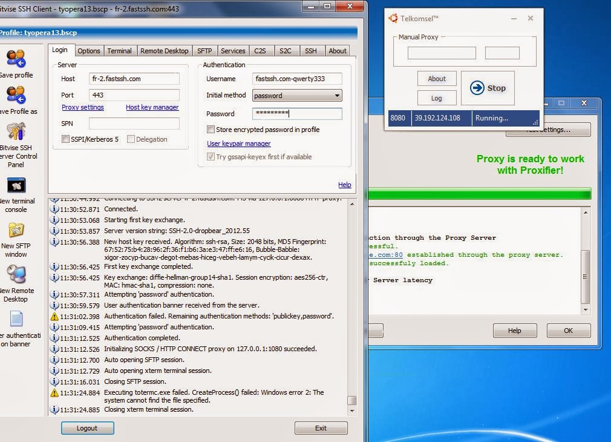Open Bitvise SSH Server Control Panel icon
Image resolution: width=611 pixels, height=442 pixels.
(16, 131)
